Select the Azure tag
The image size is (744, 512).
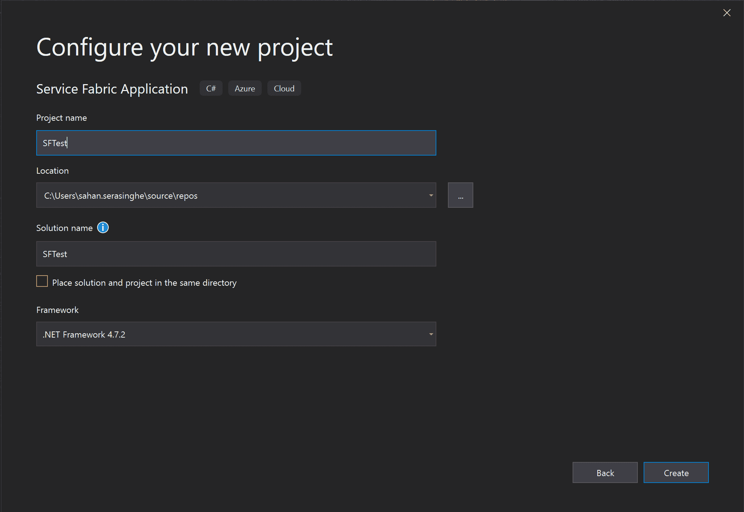(245, 88)
